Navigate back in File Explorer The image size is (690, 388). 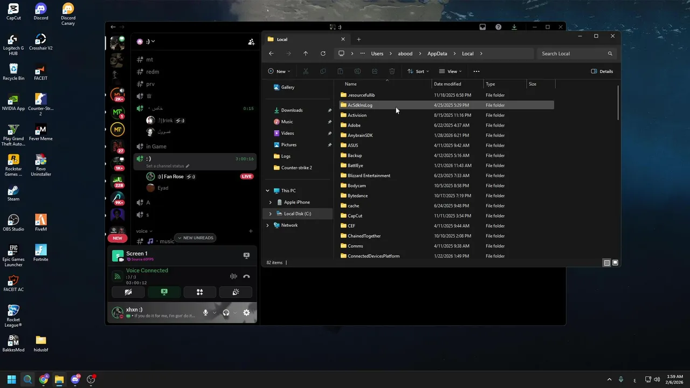(271, 53)
